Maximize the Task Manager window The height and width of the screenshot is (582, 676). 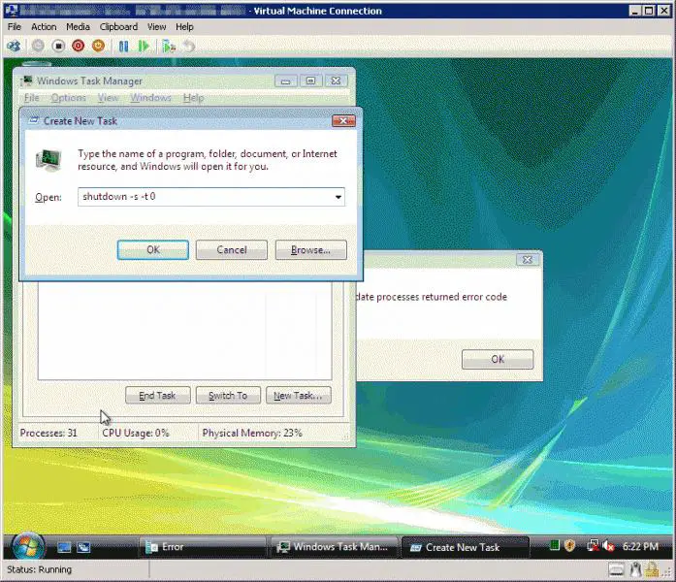(310, 81)
